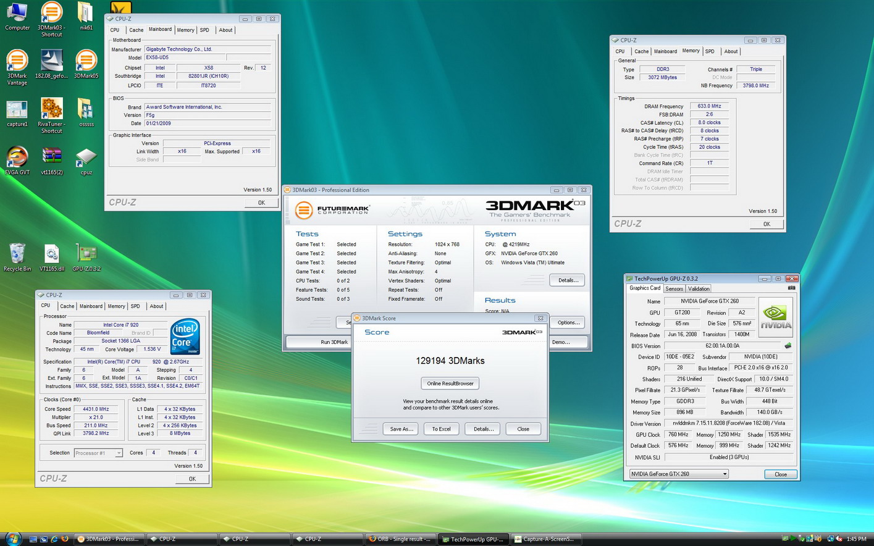Launch Firefox from the quick launch bar

(64, 539)
